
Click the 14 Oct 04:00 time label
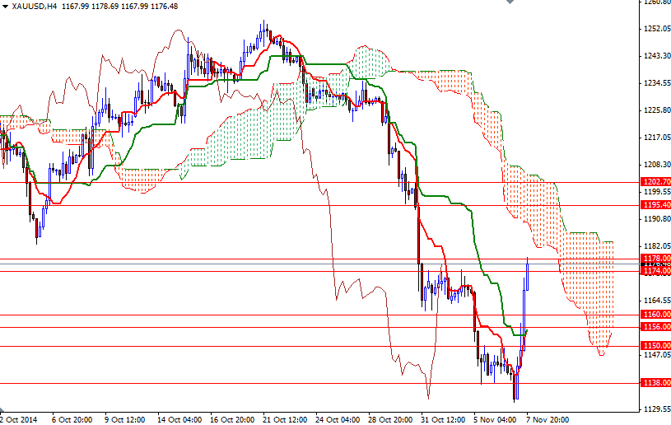click(179, 419)
